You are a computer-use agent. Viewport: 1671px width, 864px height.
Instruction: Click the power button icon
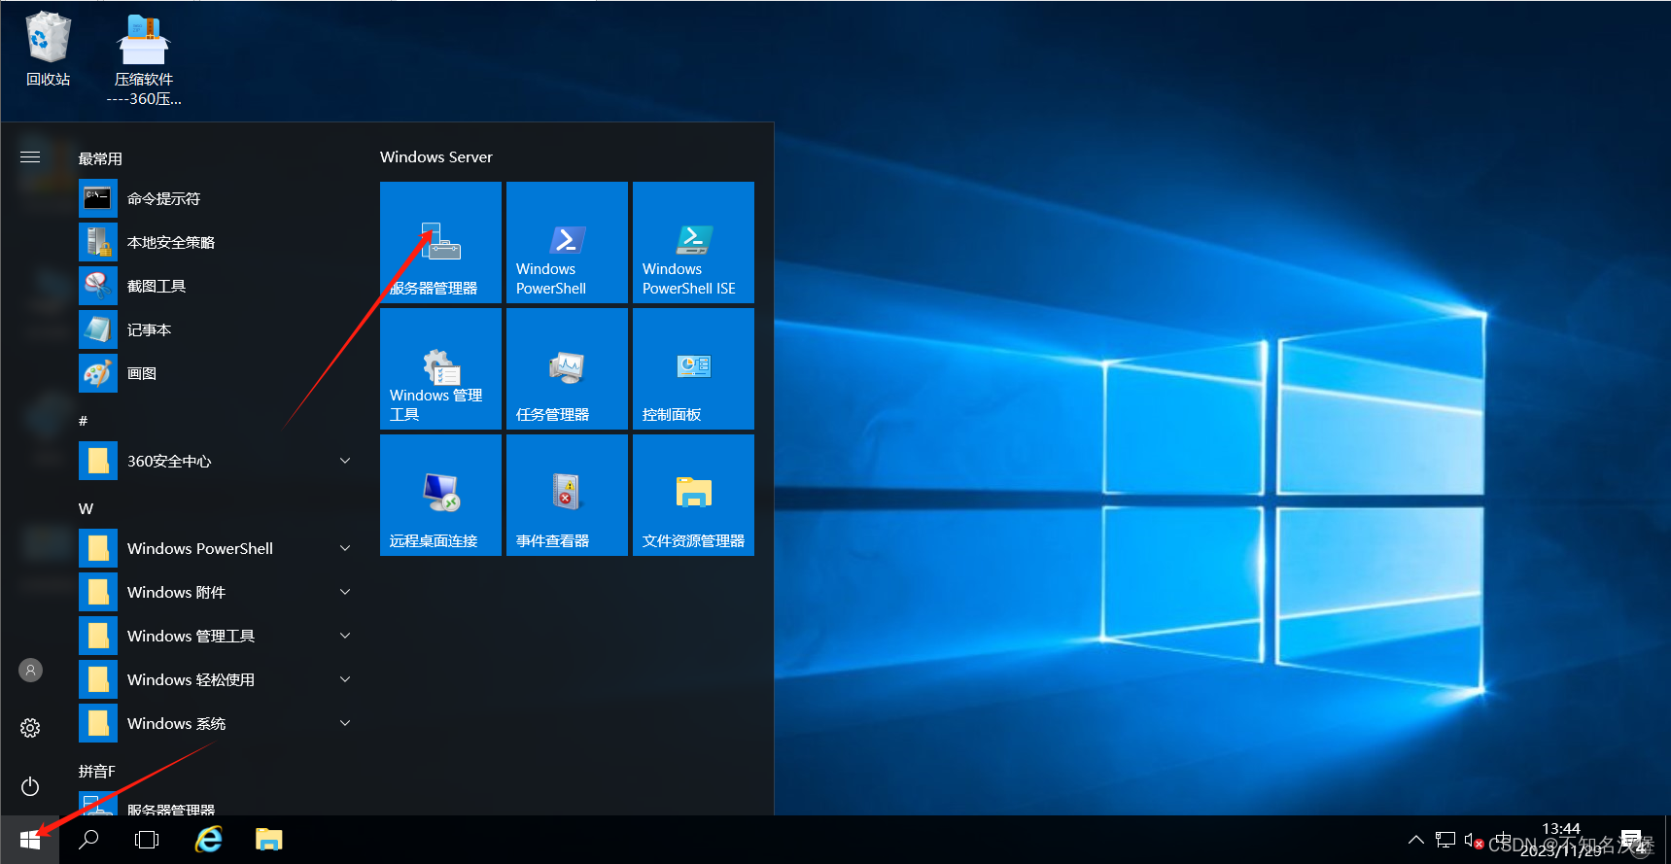(x=30, y=786)
